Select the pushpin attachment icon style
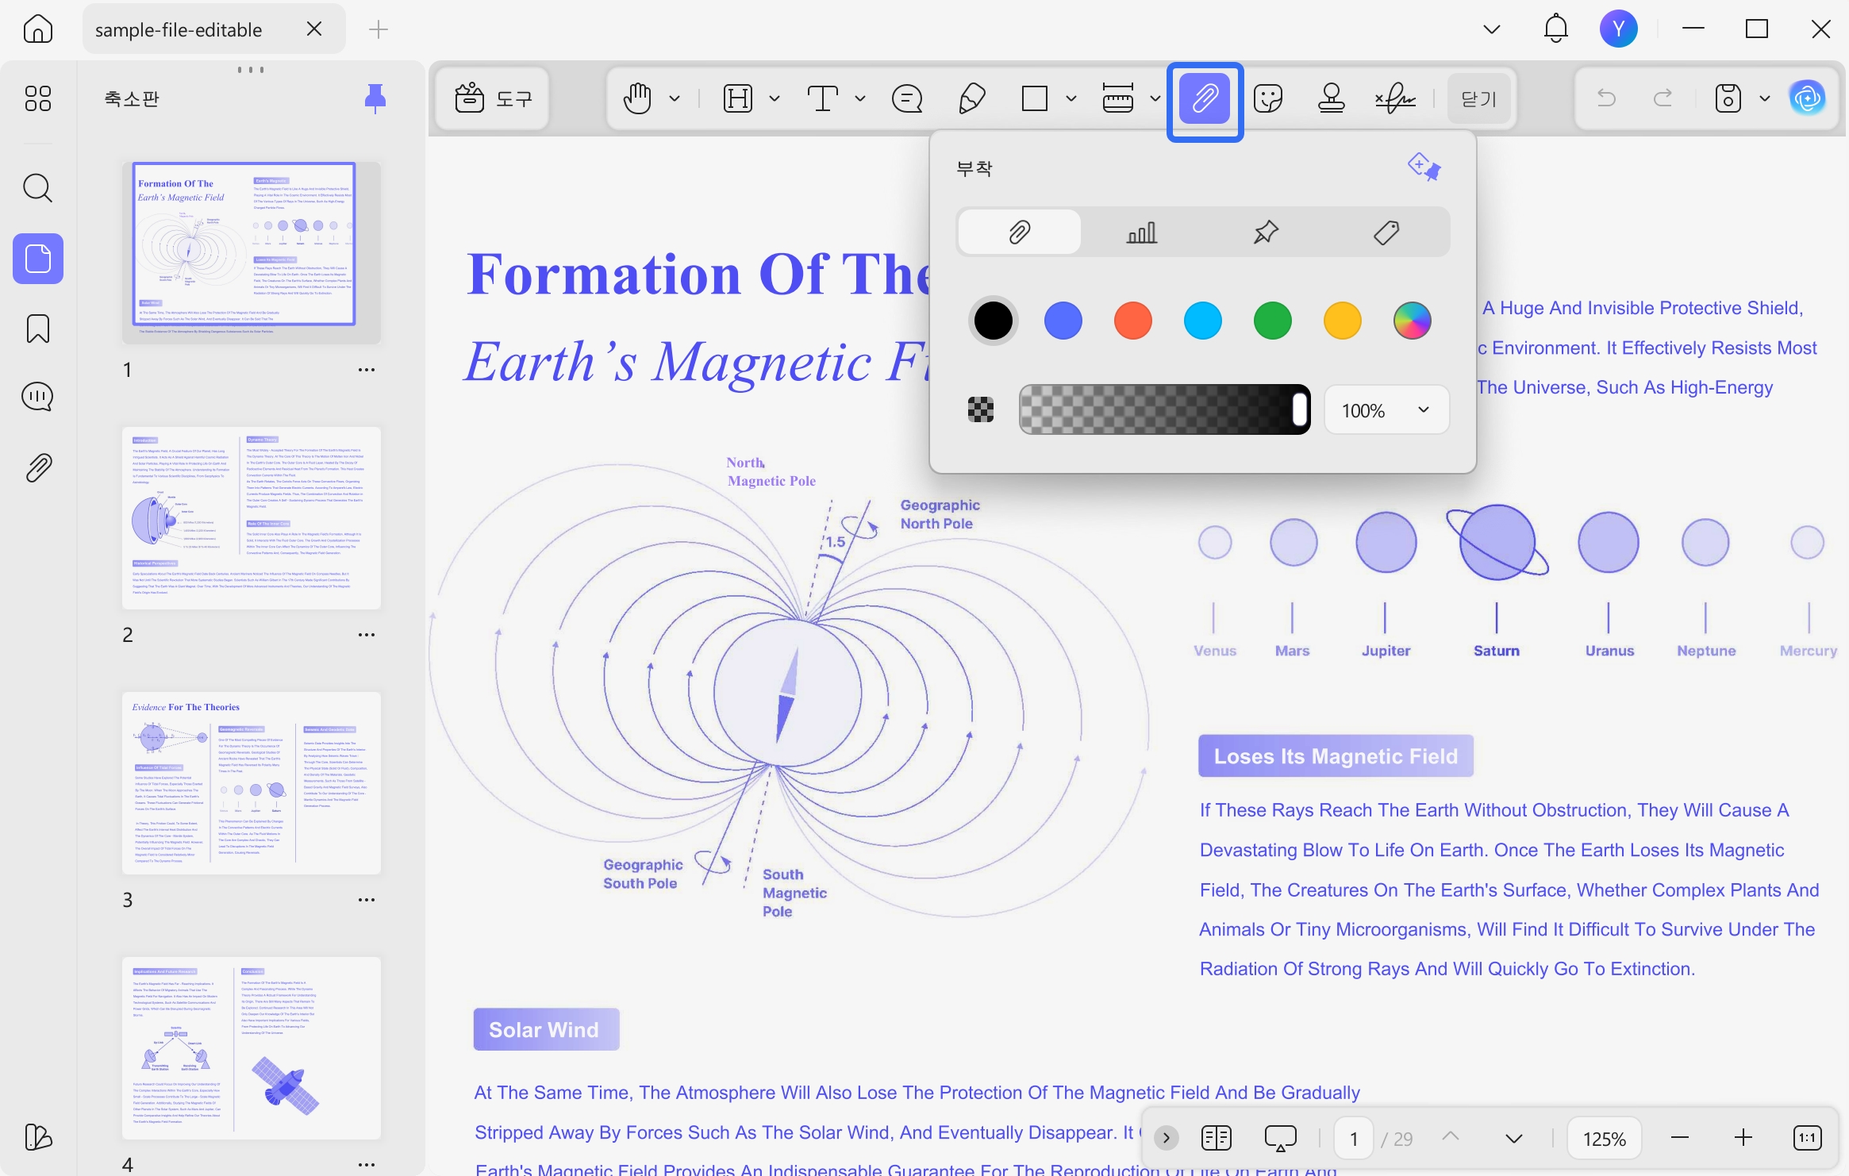 coord(1266,233)
